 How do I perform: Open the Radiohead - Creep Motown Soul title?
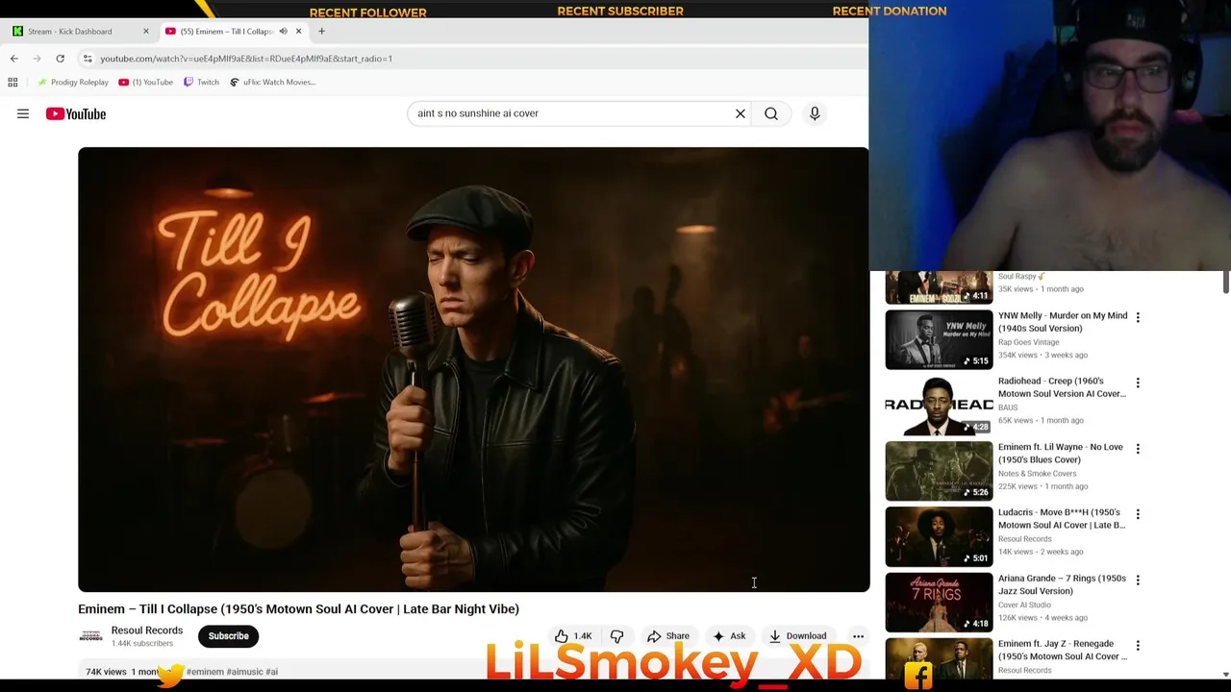coord(1062,387)
